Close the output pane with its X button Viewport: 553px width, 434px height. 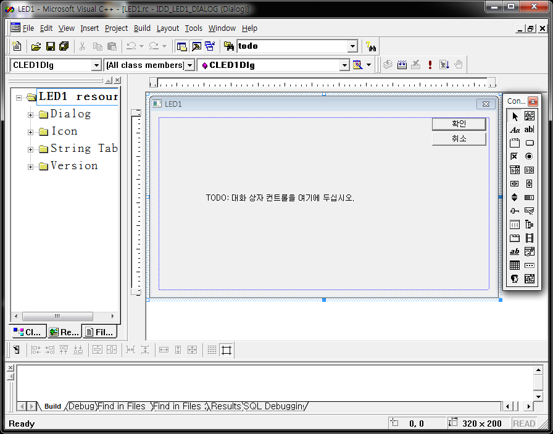click(x=10, y=368)
